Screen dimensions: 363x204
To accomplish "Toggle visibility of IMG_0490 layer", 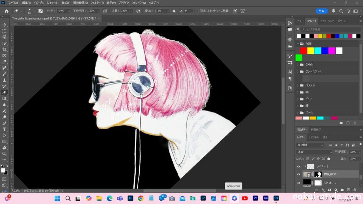I will [298, 174].
